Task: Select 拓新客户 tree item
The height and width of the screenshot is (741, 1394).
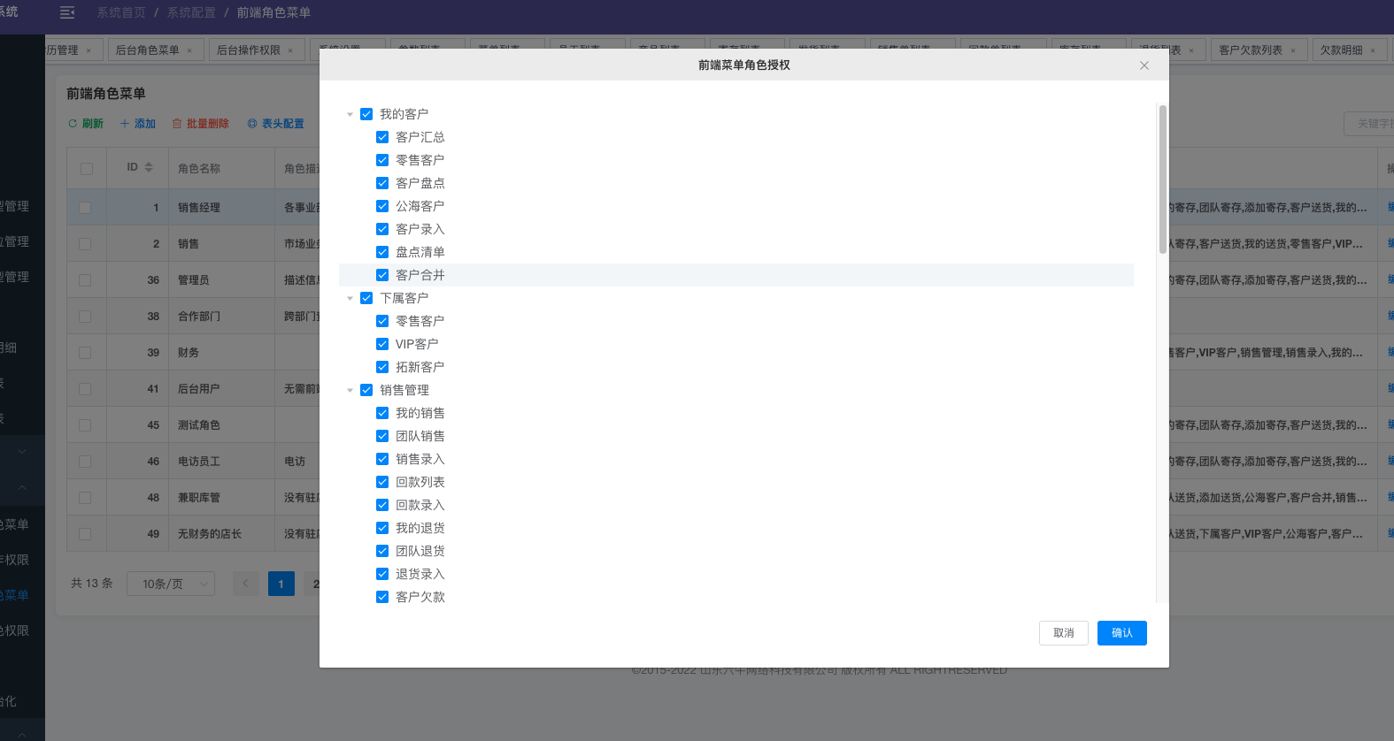Action: (x=420, y=367)
